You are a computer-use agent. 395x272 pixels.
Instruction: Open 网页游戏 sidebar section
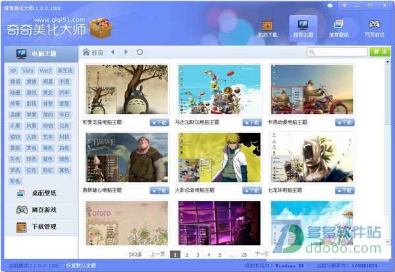coord(41,209)
